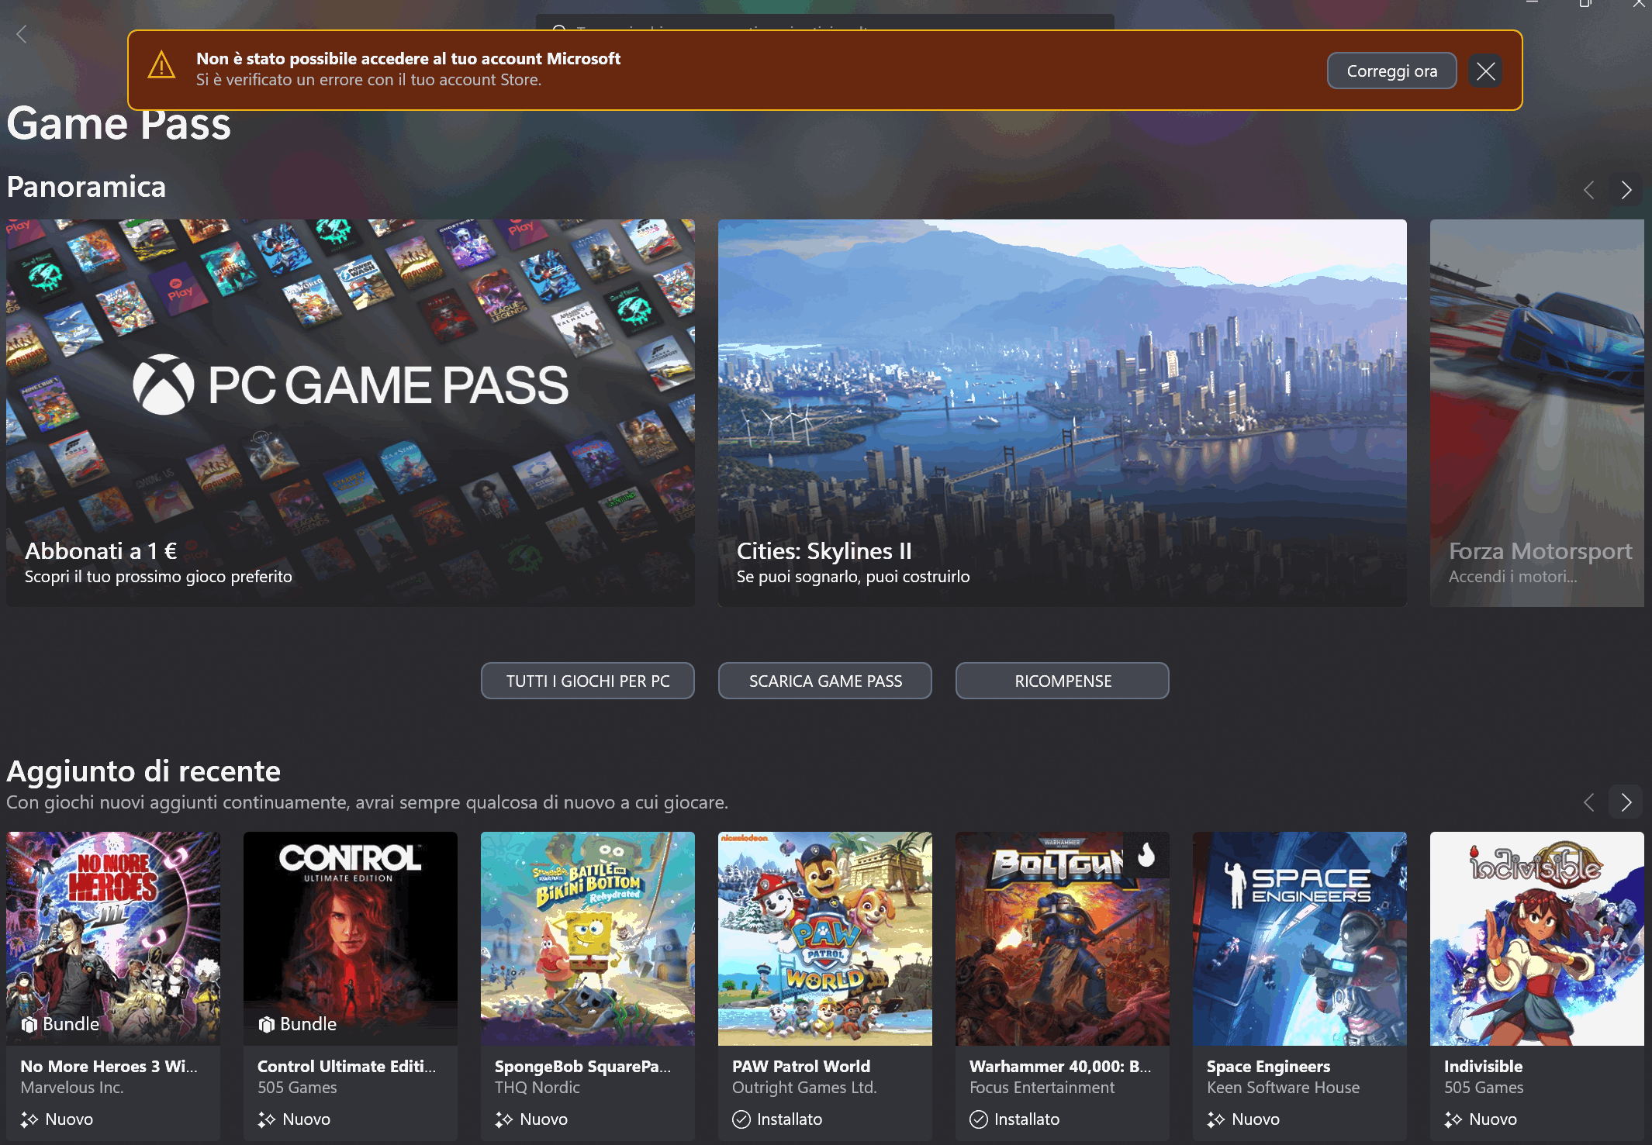Click Installato checkmark under Outright Games
This screenshot has height=1145, width=1652.
741,1119
